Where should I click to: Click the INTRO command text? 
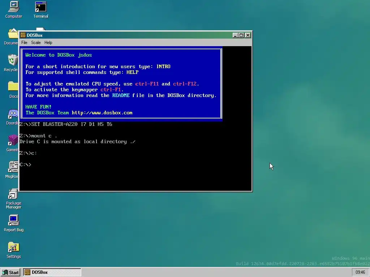(163, 67)
